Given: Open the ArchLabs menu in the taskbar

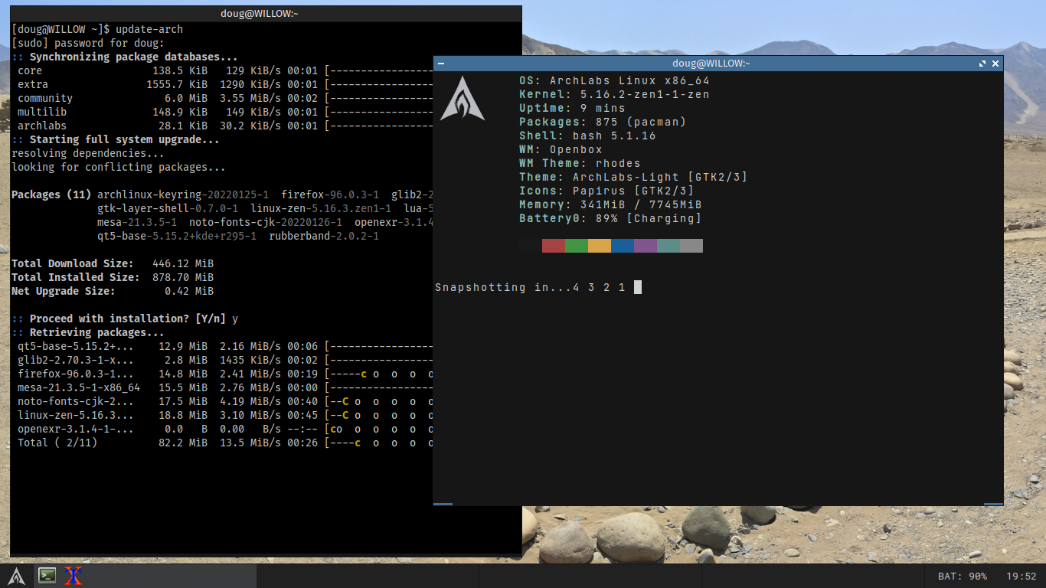Looking at the screenshot, I should [17, 576].
